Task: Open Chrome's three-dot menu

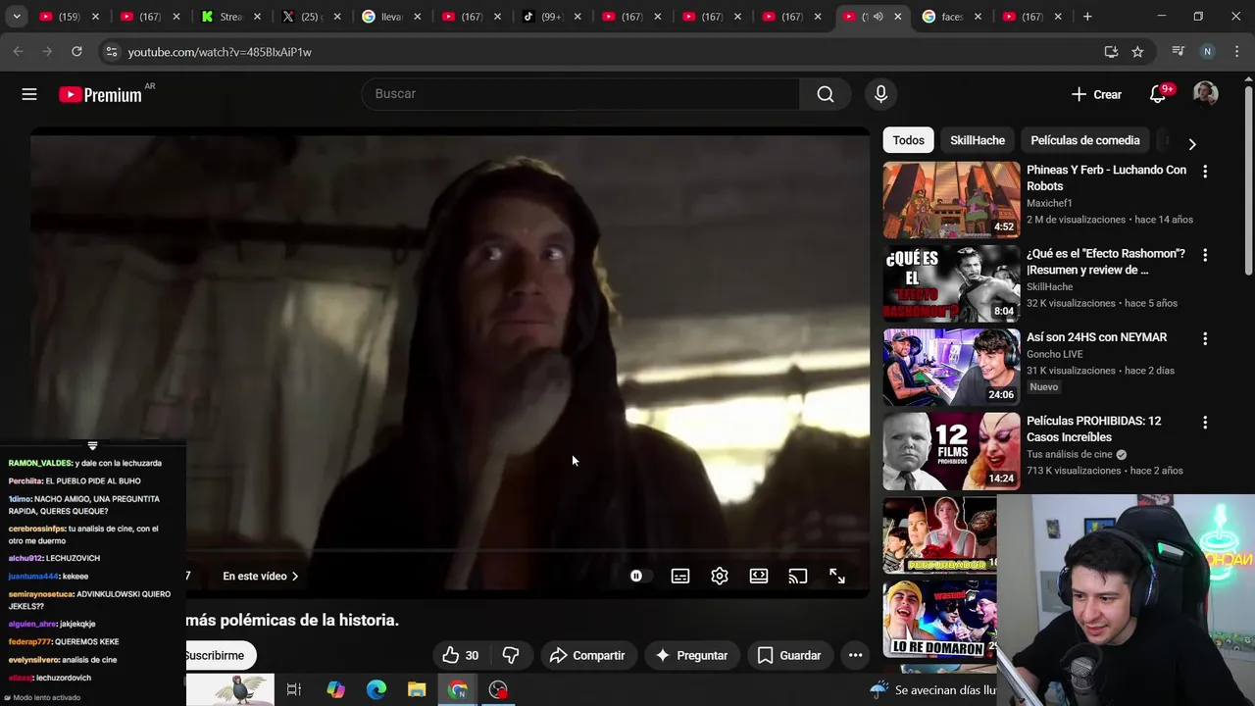Action: click(1235, 52)
